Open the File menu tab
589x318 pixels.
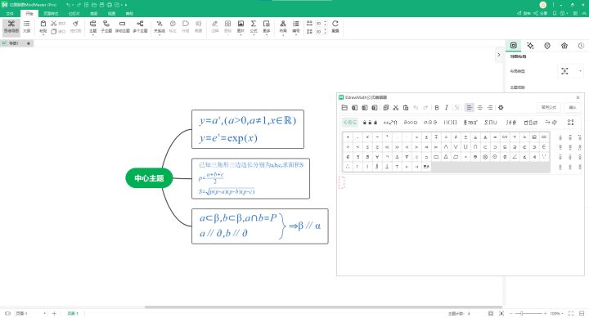tap(10, 14)
